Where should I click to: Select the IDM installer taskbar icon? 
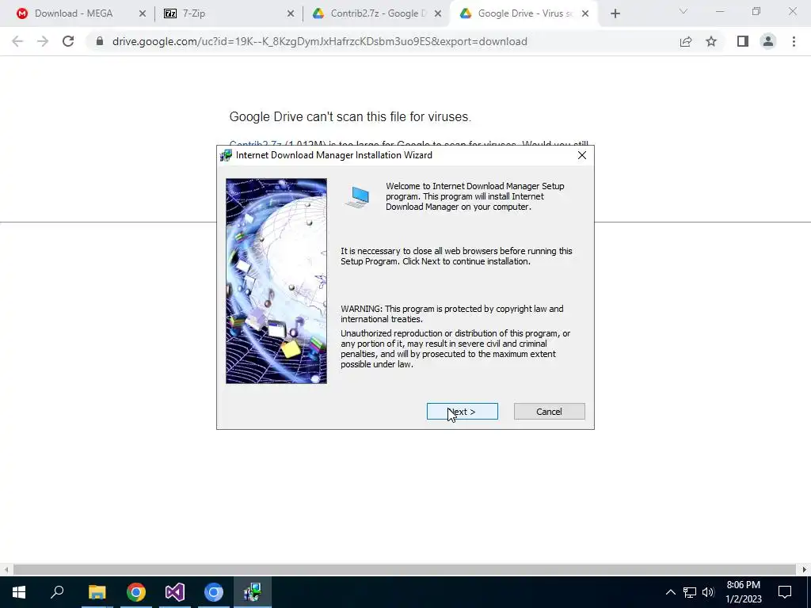coord(253,592)
